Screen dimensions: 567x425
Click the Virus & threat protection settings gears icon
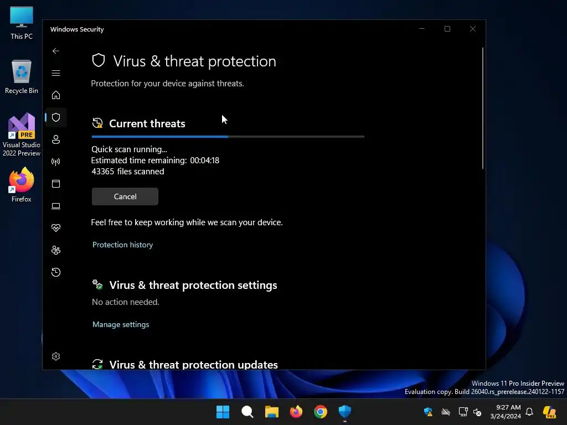click(x=97, y=284)
